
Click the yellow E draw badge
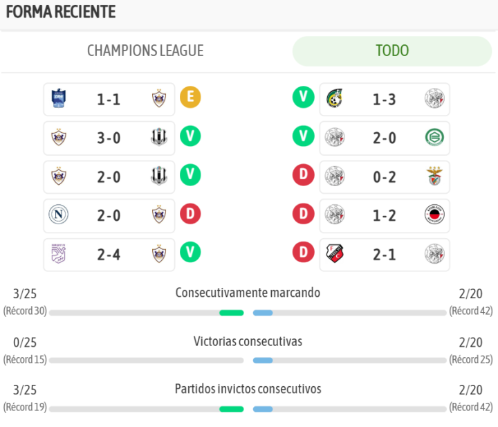(x=190, y=98)
